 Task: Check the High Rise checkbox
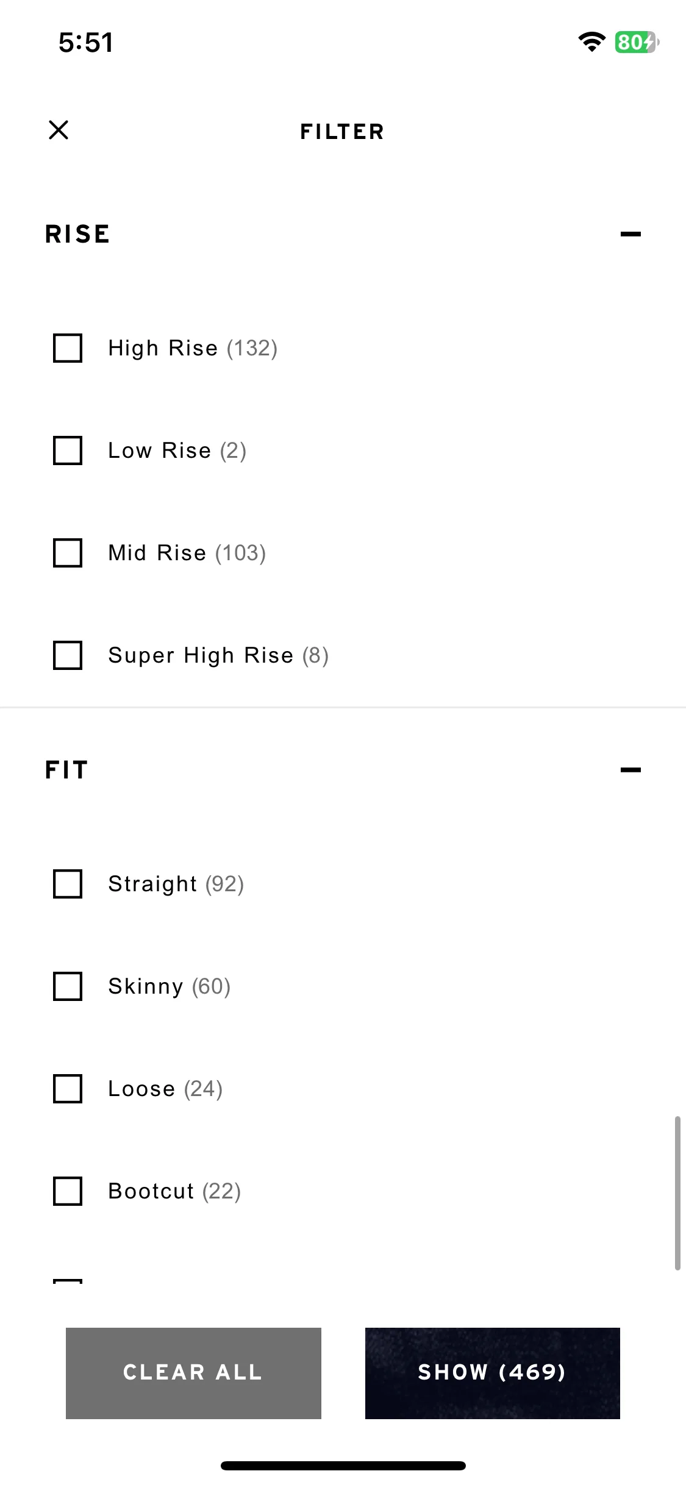(x=68, y=348)
